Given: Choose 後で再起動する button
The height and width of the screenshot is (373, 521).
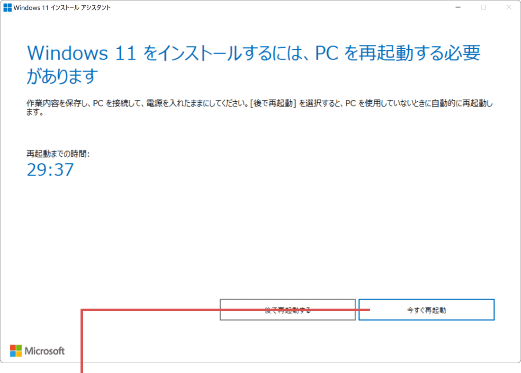Looking at the screenshot, I should [x=287, y=310].
